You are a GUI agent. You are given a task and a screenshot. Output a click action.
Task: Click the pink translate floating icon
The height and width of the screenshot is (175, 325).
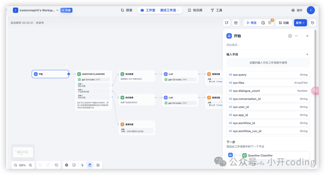coord(315,91)
